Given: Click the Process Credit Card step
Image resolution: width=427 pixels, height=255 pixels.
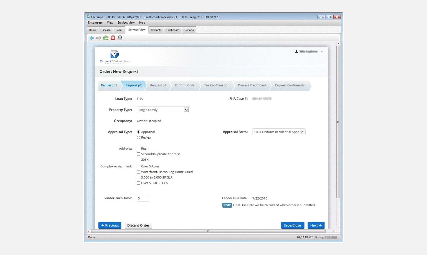Looking at the screenshot, I should click(252, 85).
